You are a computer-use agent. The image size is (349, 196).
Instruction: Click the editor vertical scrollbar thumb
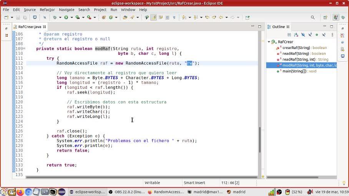[260, 140]
